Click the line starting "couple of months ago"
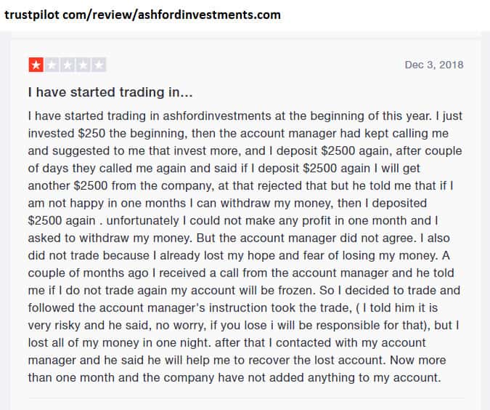 click(241, 273)
